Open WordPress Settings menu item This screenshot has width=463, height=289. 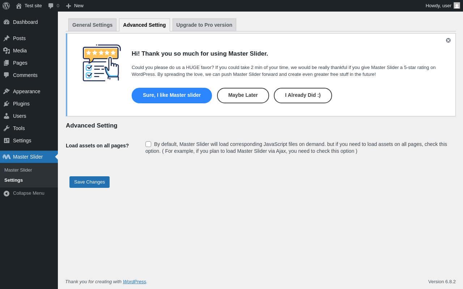coord(29,141)
